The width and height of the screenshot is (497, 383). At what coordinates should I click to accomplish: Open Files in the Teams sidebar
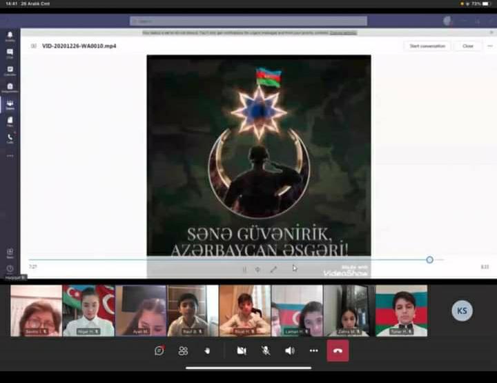point(10,122)
